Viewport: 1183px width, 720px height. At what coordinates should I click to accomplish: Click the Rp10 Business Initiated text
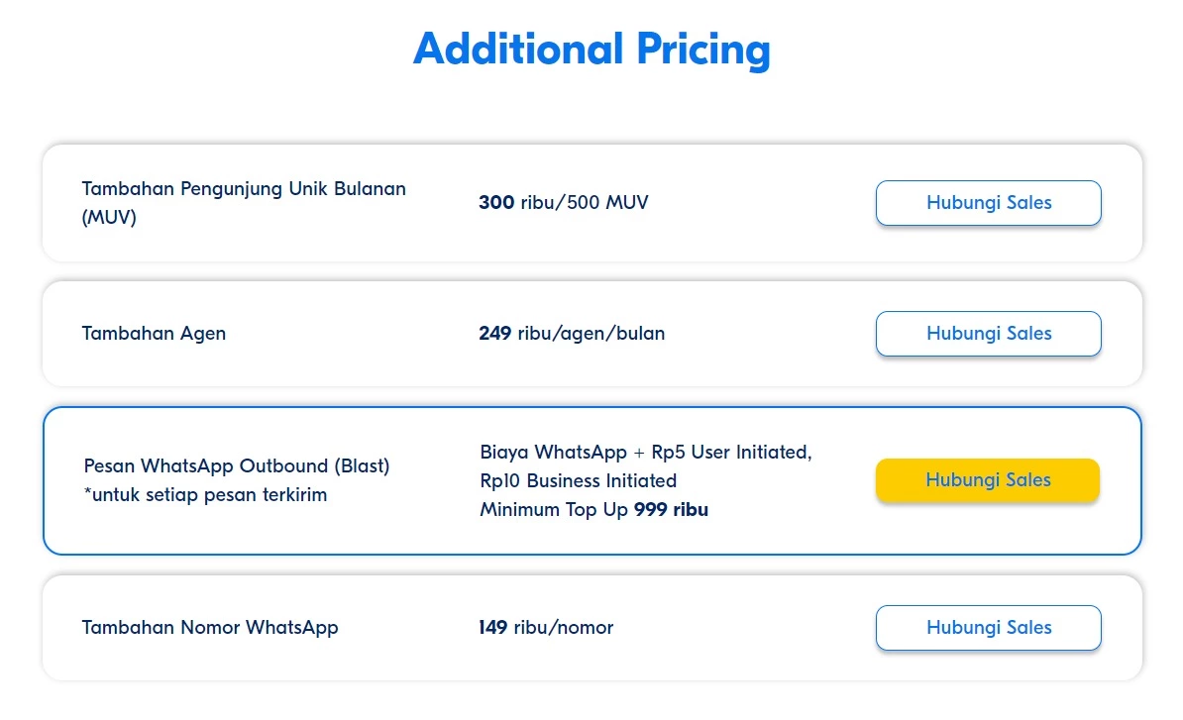pyautogui.click(x=579, y=481)
